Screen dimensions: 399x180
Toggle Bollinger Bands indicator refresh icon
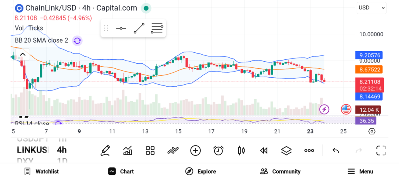click(x=77, y=41)
